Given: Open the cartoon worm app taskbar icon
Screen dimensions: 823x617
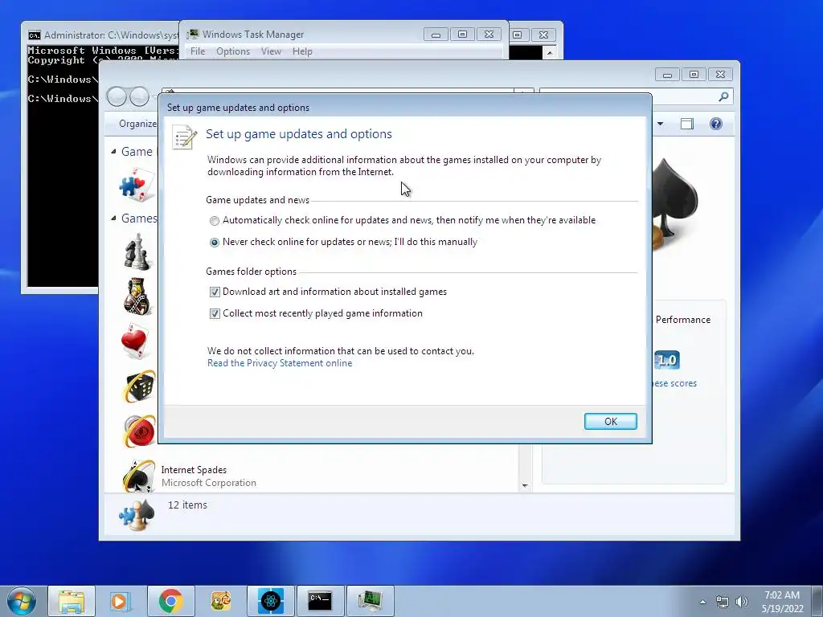Looking at the screenshot, I should click(x=220, y=601).
